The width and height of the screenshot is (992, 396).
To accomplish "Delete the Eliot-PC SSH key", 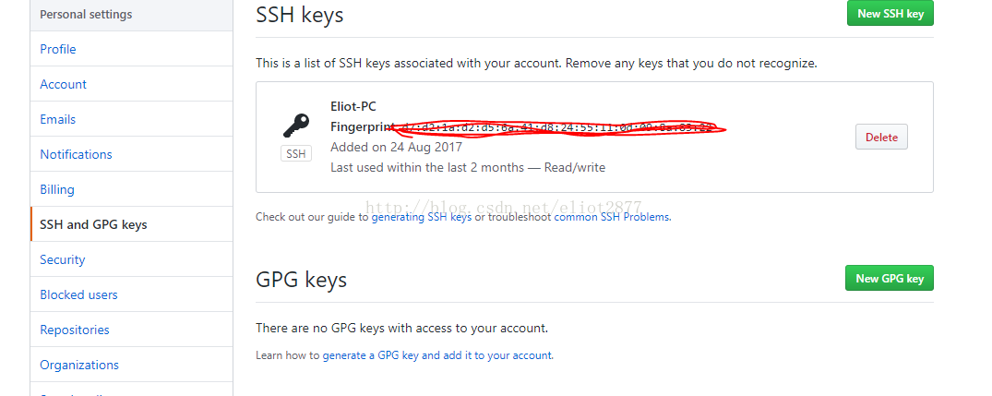I will (x=881, y=138).
